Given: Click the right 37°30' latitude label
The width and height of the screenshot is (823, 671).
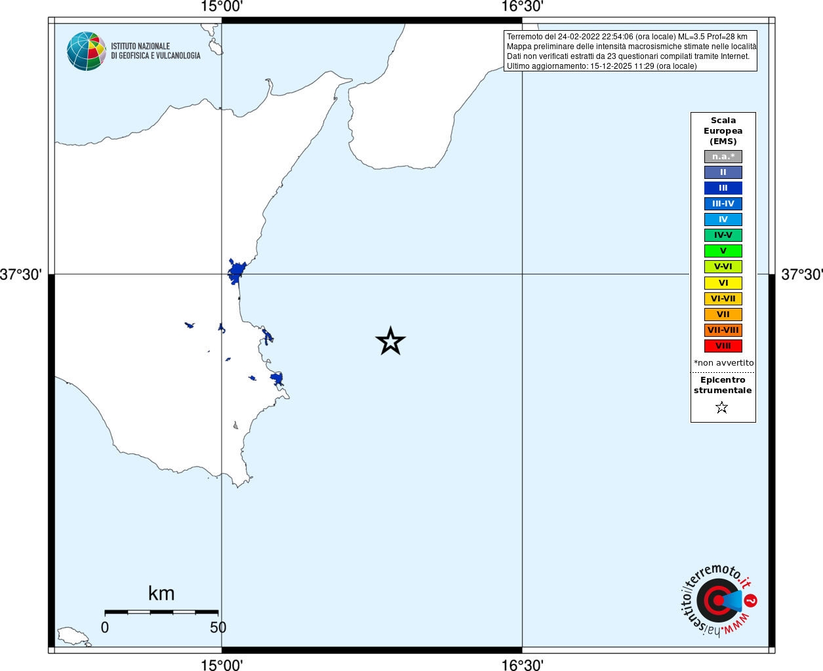Looking at the screenshot, I should pyautogui.click(x=801, y=275).
